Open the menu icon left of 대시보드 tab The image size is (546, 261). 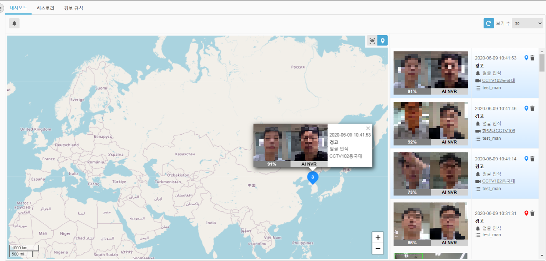click(x=2, y=8)
